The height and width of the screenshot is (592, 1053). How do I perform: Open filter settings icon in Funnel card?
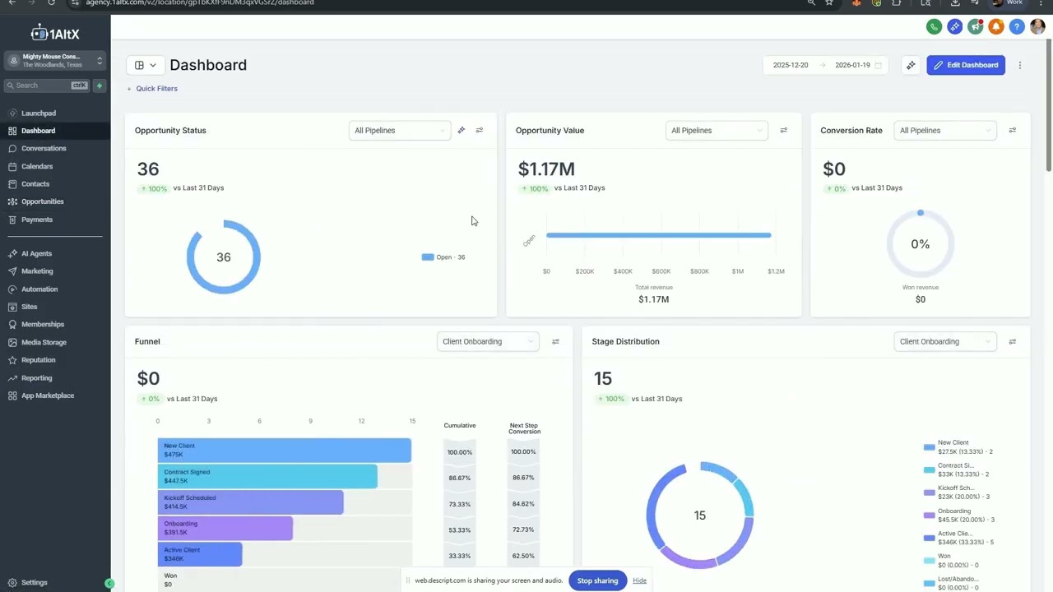pyautogui.click(x=555, y=341)
